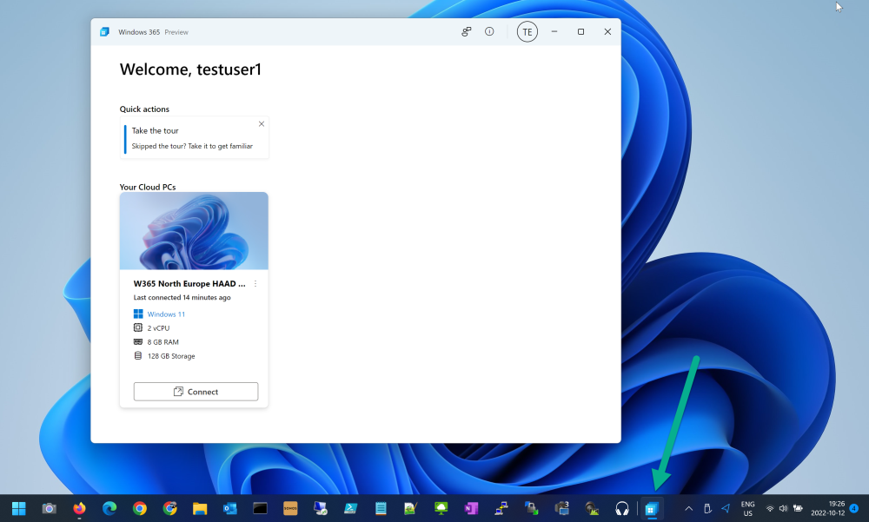Open the padlock file transfer icon in taskbar
This screenshot has height=522, width=869.
coord(532,508)
